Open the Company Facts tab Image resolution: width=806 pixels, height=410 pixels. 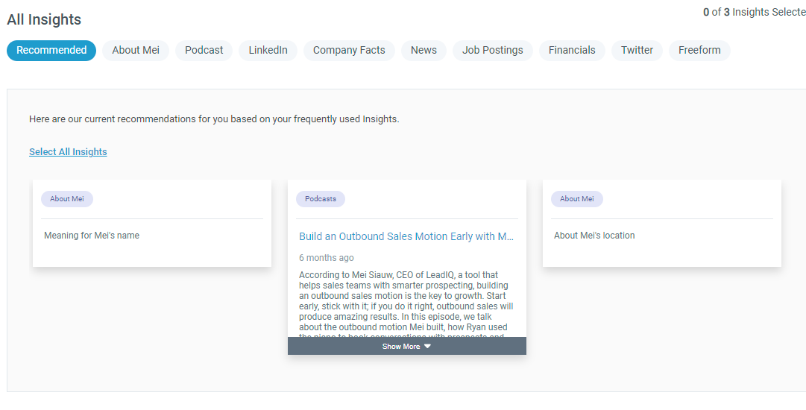tap(349, 50)
